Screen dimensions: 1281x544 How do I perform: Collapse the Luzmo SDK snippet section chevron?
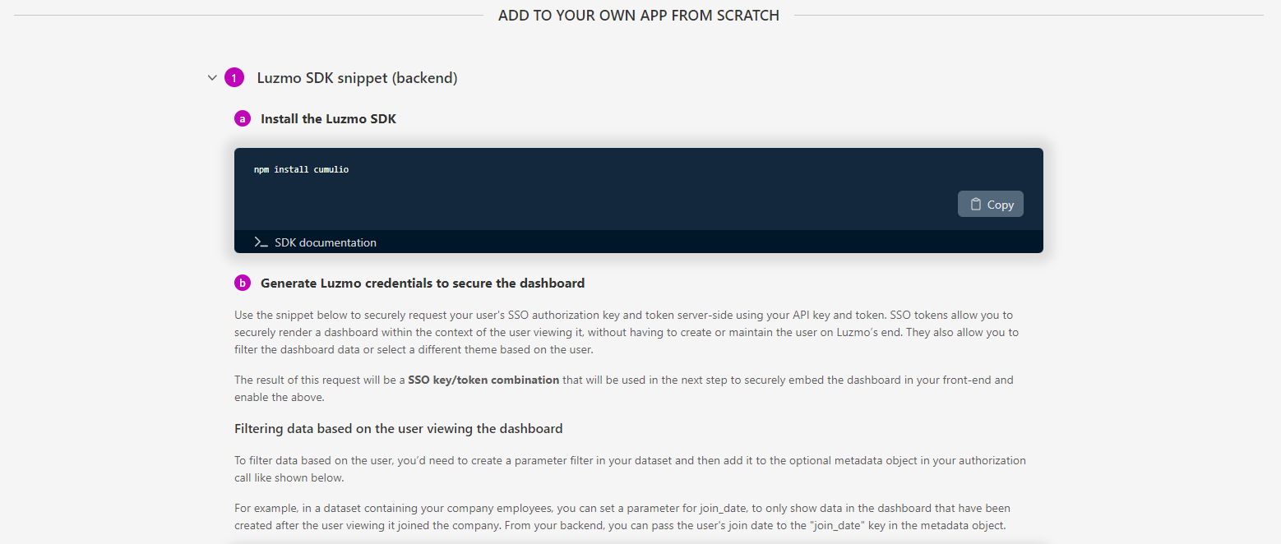click(212, 78)
